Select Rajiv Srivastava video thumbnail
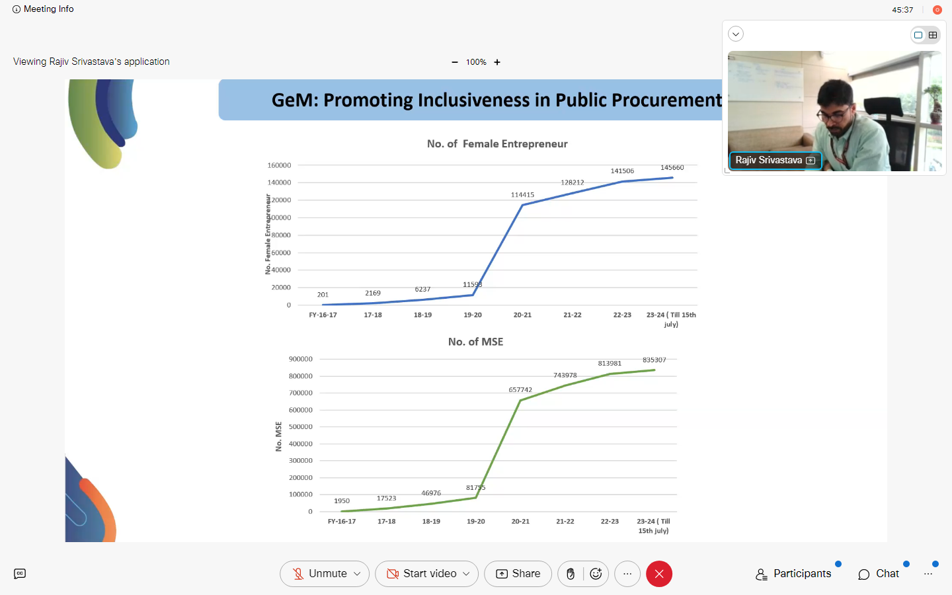This screenshot has height=595, width=952. click(x=835, y=111)
